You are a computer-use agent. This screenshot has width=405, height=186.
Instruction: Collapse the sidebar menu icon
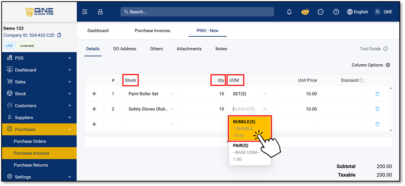tap(85, 12)
